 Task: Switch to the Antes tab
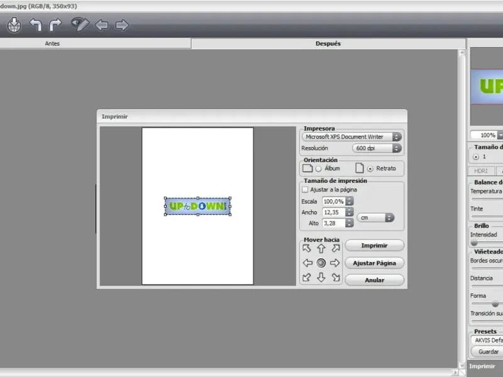[x=96, y=43]
